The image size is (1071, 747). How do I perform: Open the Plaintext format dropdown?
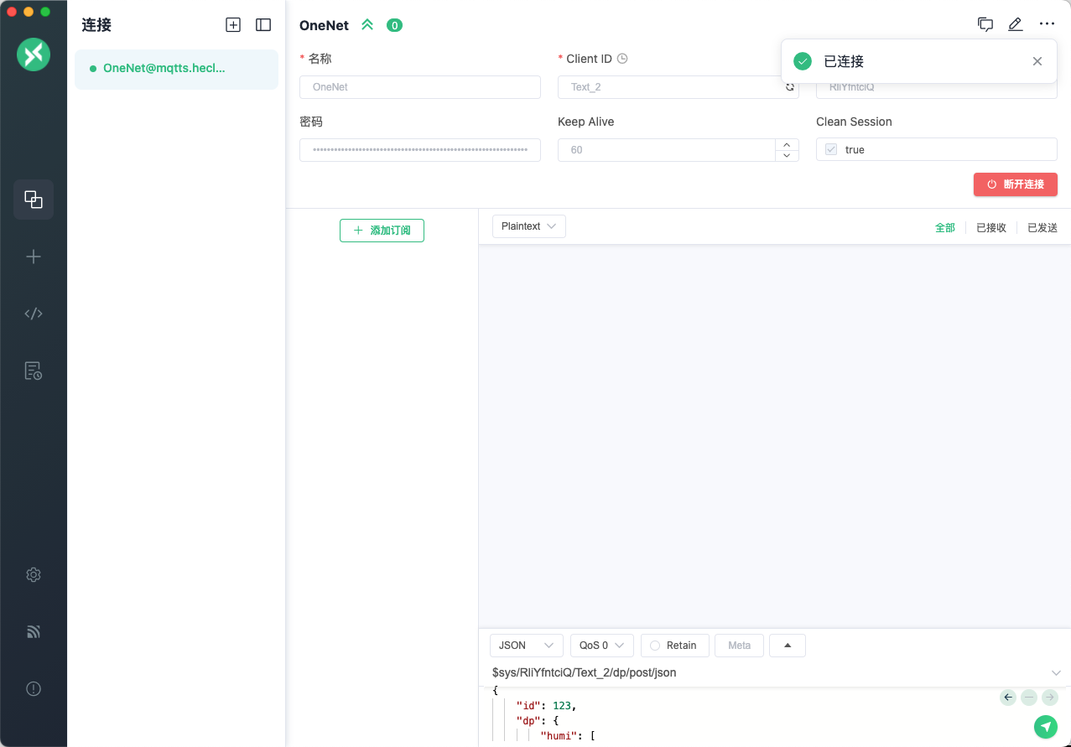point(528,226)
